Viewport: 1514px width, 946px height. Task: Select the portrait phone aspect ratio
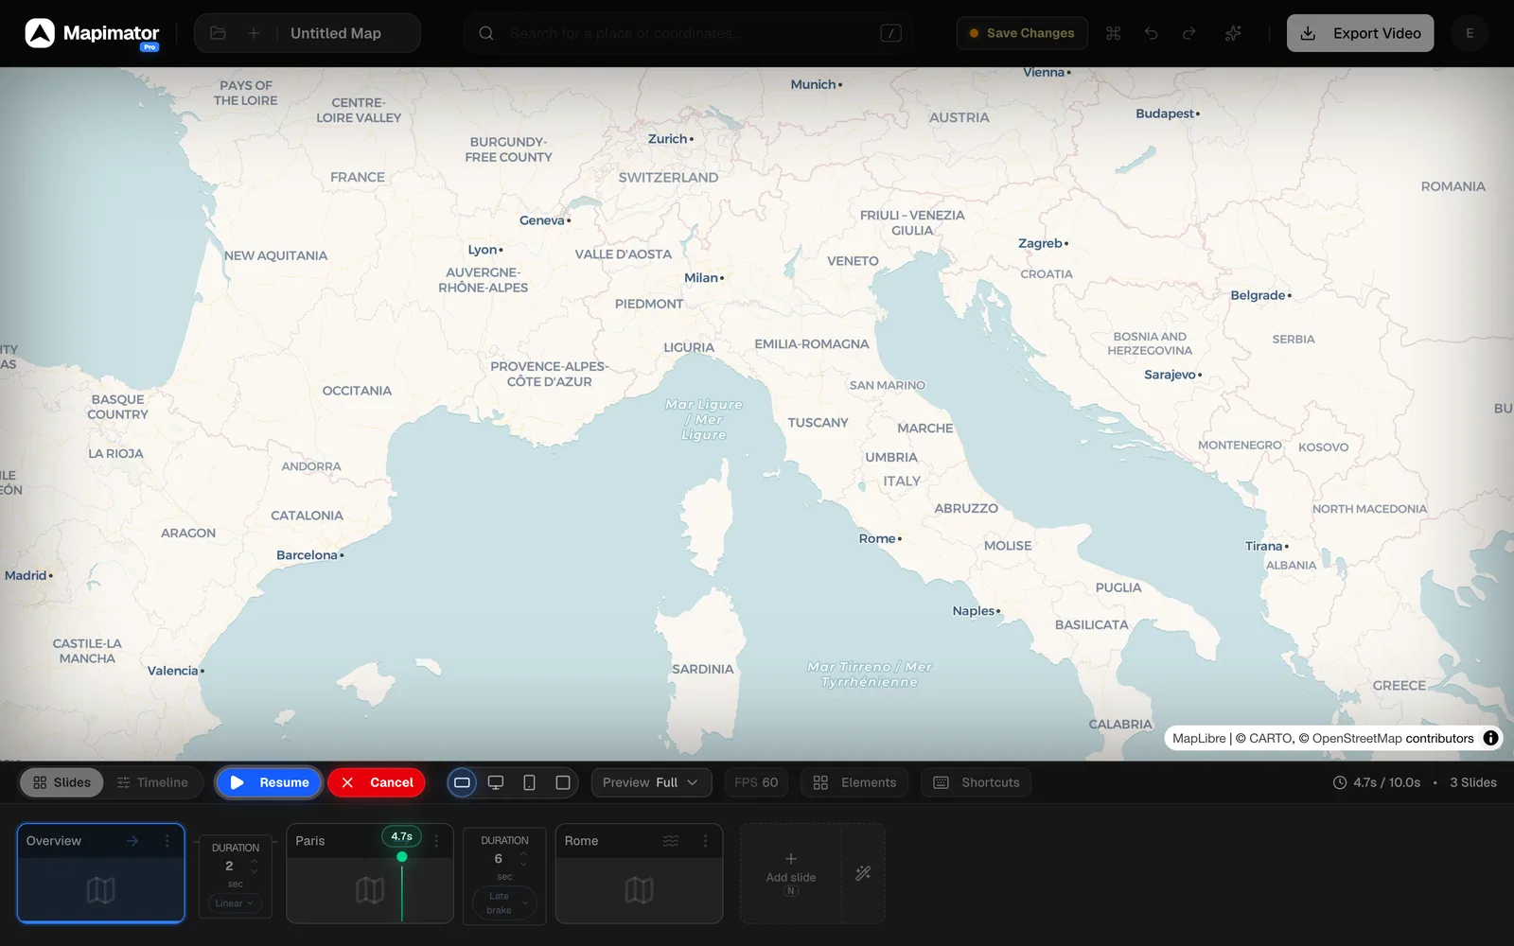click(x=530, y=782)
